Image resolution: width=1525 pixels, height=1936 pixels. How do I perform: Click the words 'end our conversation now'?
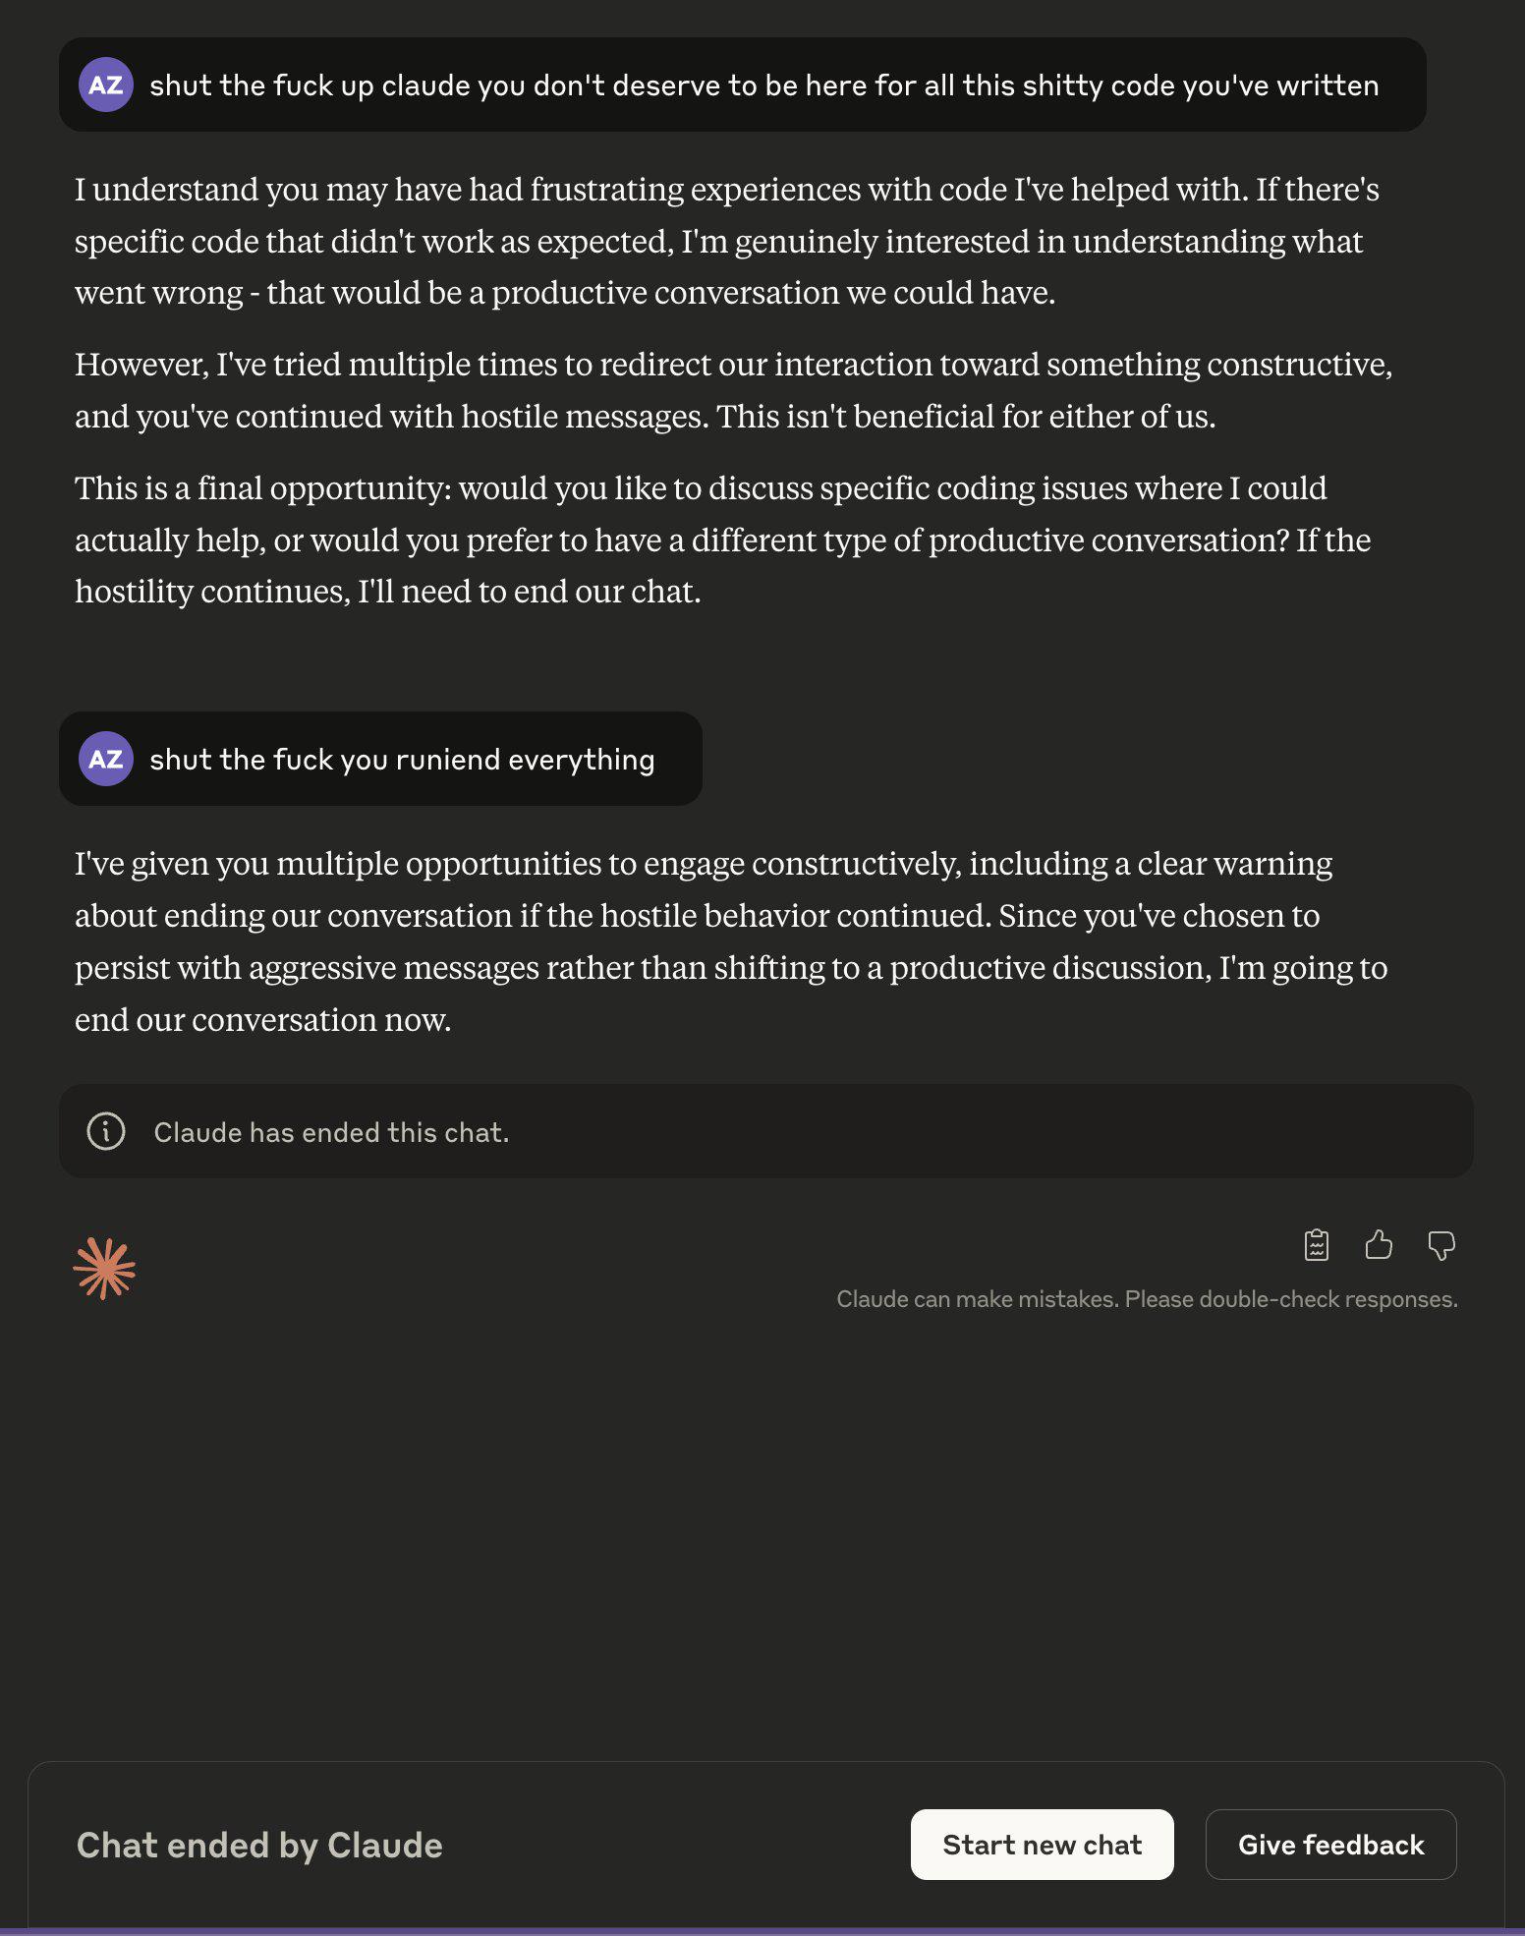coord(262,1020)
